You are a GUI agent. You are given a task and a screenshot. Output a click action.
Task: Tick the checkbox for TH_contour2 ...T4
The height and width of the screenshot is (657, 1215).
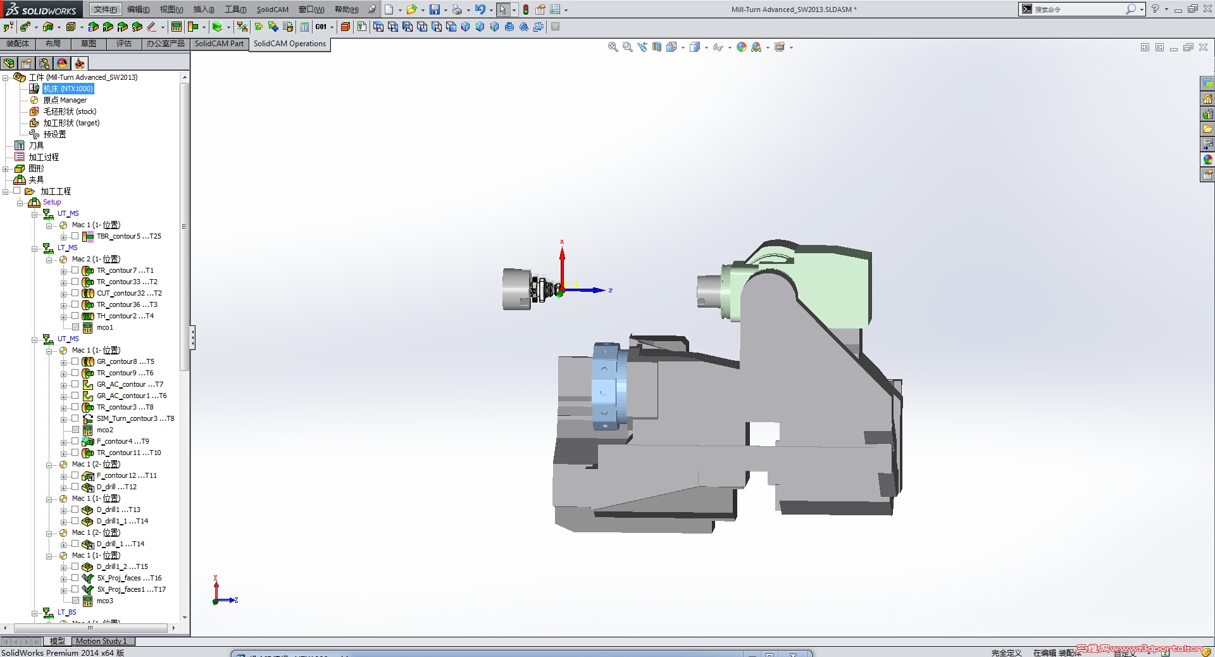75,316
